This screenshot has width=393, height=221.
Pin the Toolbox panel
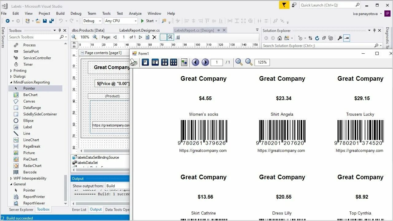click(x=60, y=30)
